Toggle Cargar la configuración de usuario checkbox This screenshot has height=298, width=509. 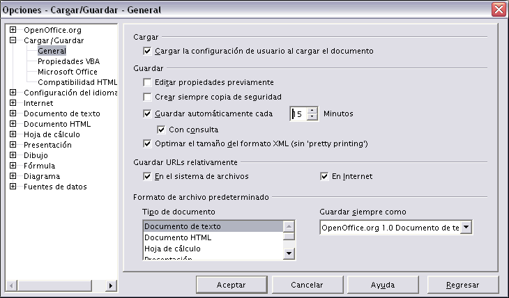point(147,51)
